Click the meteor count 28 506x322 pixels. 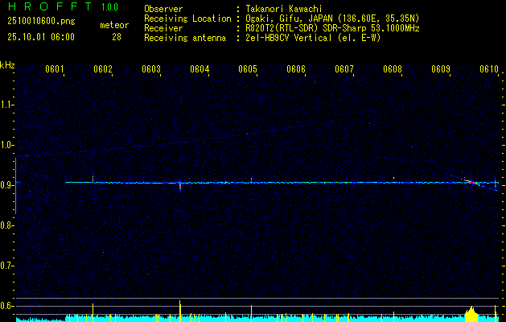(117, 37)
